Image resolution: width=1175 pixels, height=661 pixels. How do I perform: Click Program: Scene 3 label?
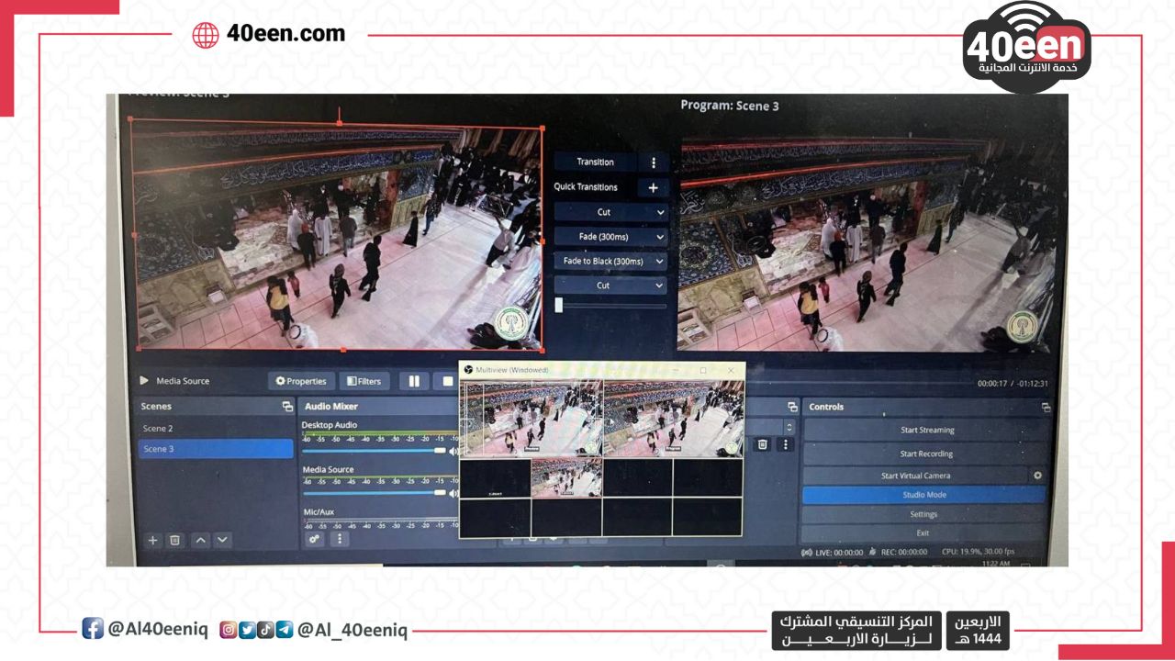pyautogui.click(x=730, y=106)
